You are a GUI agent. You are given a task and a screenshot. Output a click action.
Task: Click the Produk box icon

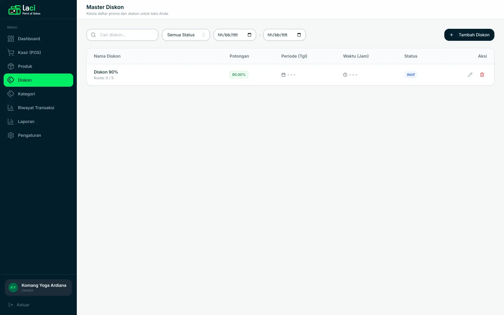pyautogui.click(x=11, y=66)
